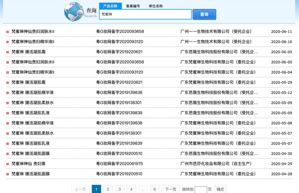Click red bullet icon in 2020-05-12 row
Image resolution: width=299 pixels, height=193 pixels.
(x=7, y=93)
